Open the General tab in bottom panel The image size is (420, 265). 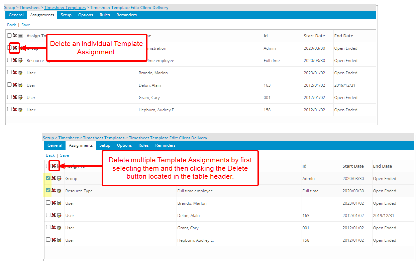pos(55,145)
